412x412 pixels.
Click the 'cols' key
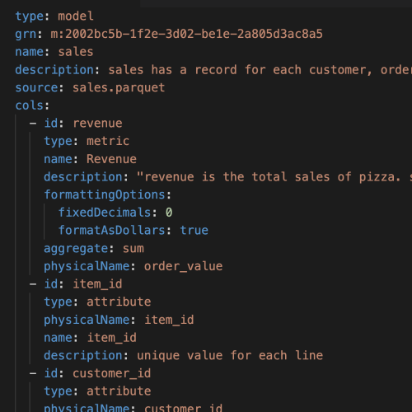tap(30, 105)
